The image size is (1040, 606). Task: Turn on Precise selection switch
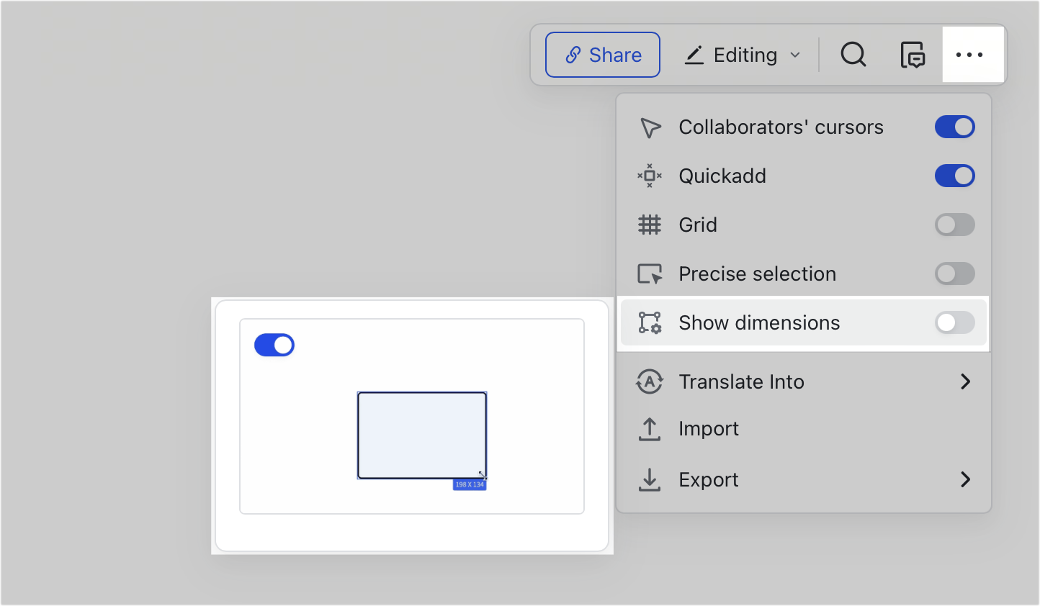954,273
